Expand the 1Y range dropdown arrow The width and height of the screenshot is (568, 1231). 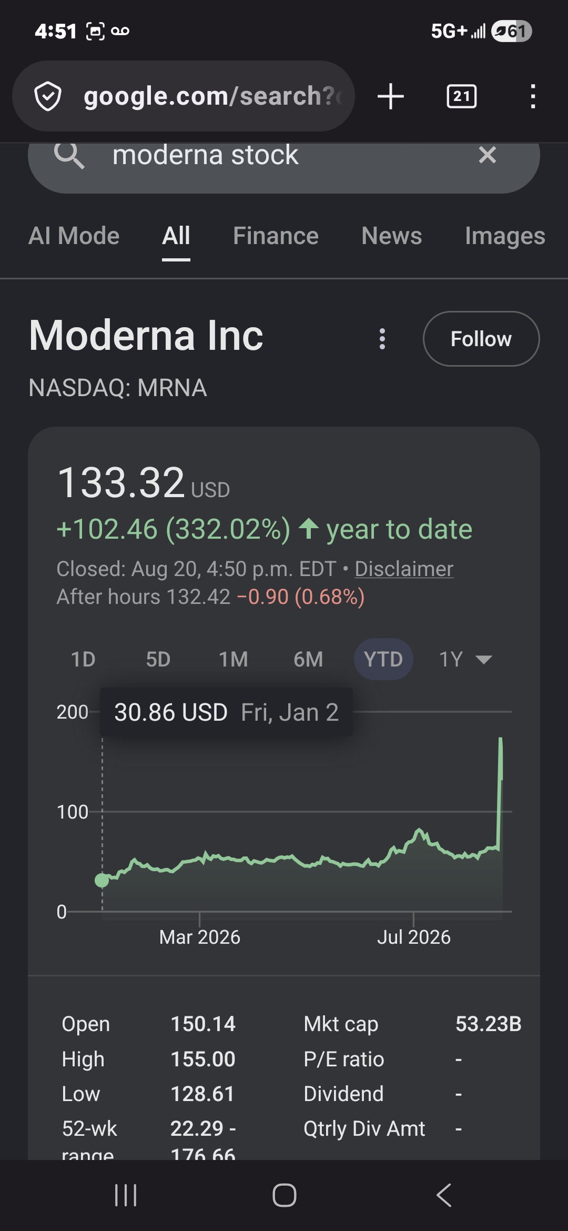(483, 659)
